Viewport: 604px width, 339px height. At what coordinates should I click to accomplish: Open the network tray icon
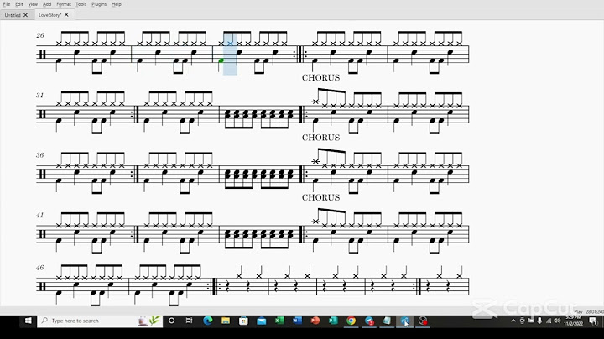549,321
